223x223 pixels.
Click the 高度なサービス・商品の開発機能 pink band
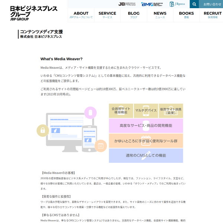pos(146,126)
